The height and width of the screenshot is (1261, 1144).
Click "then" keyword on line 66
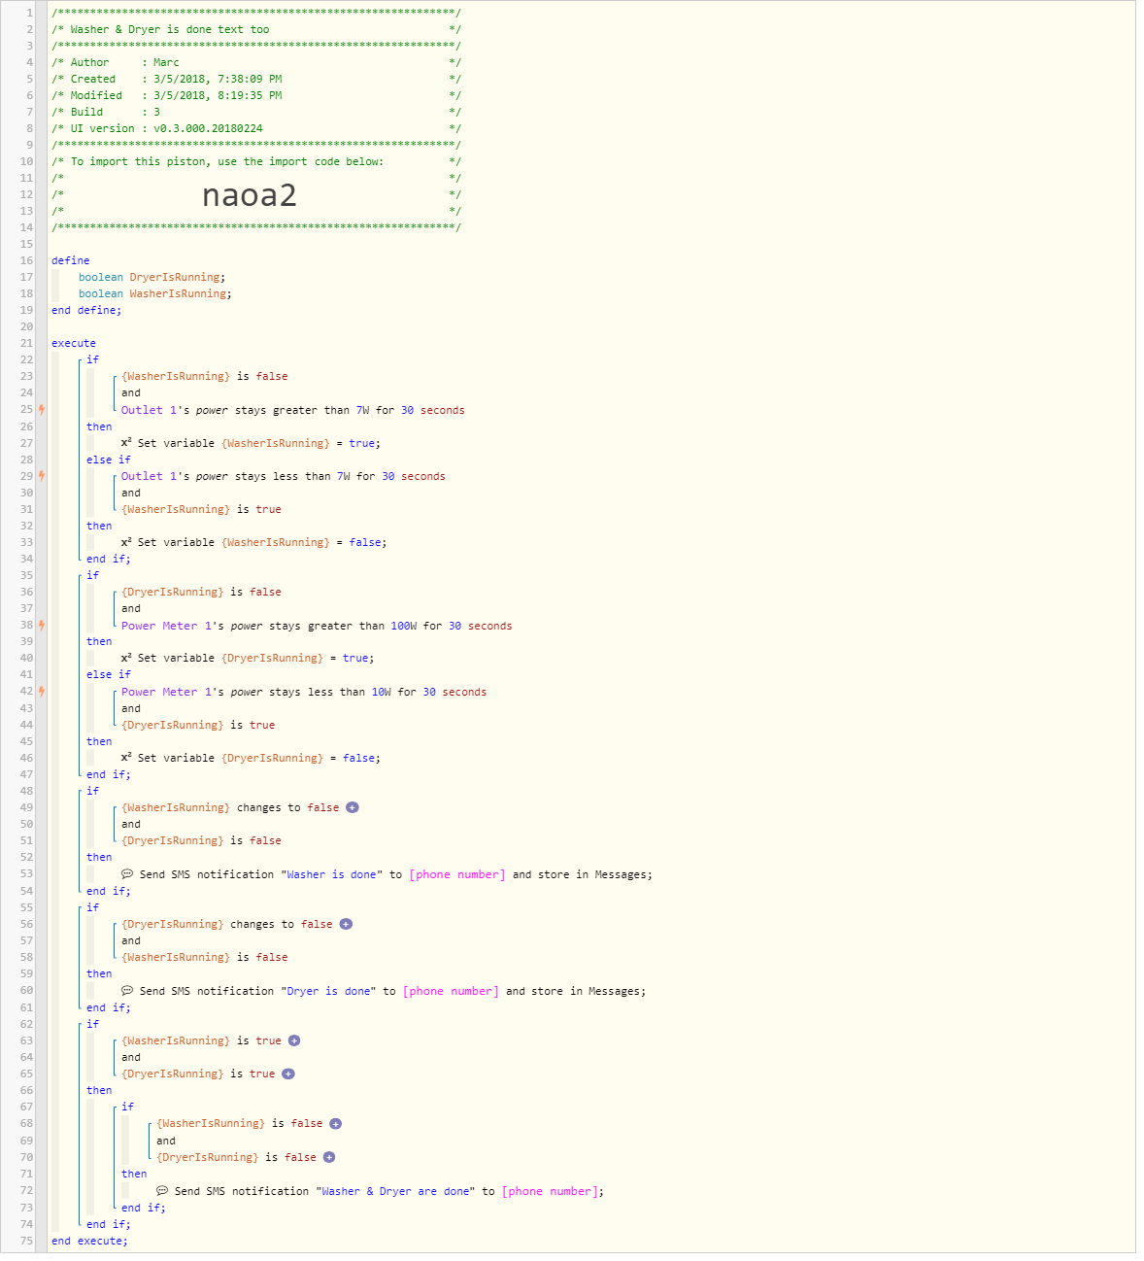[x=99, y=1090]
